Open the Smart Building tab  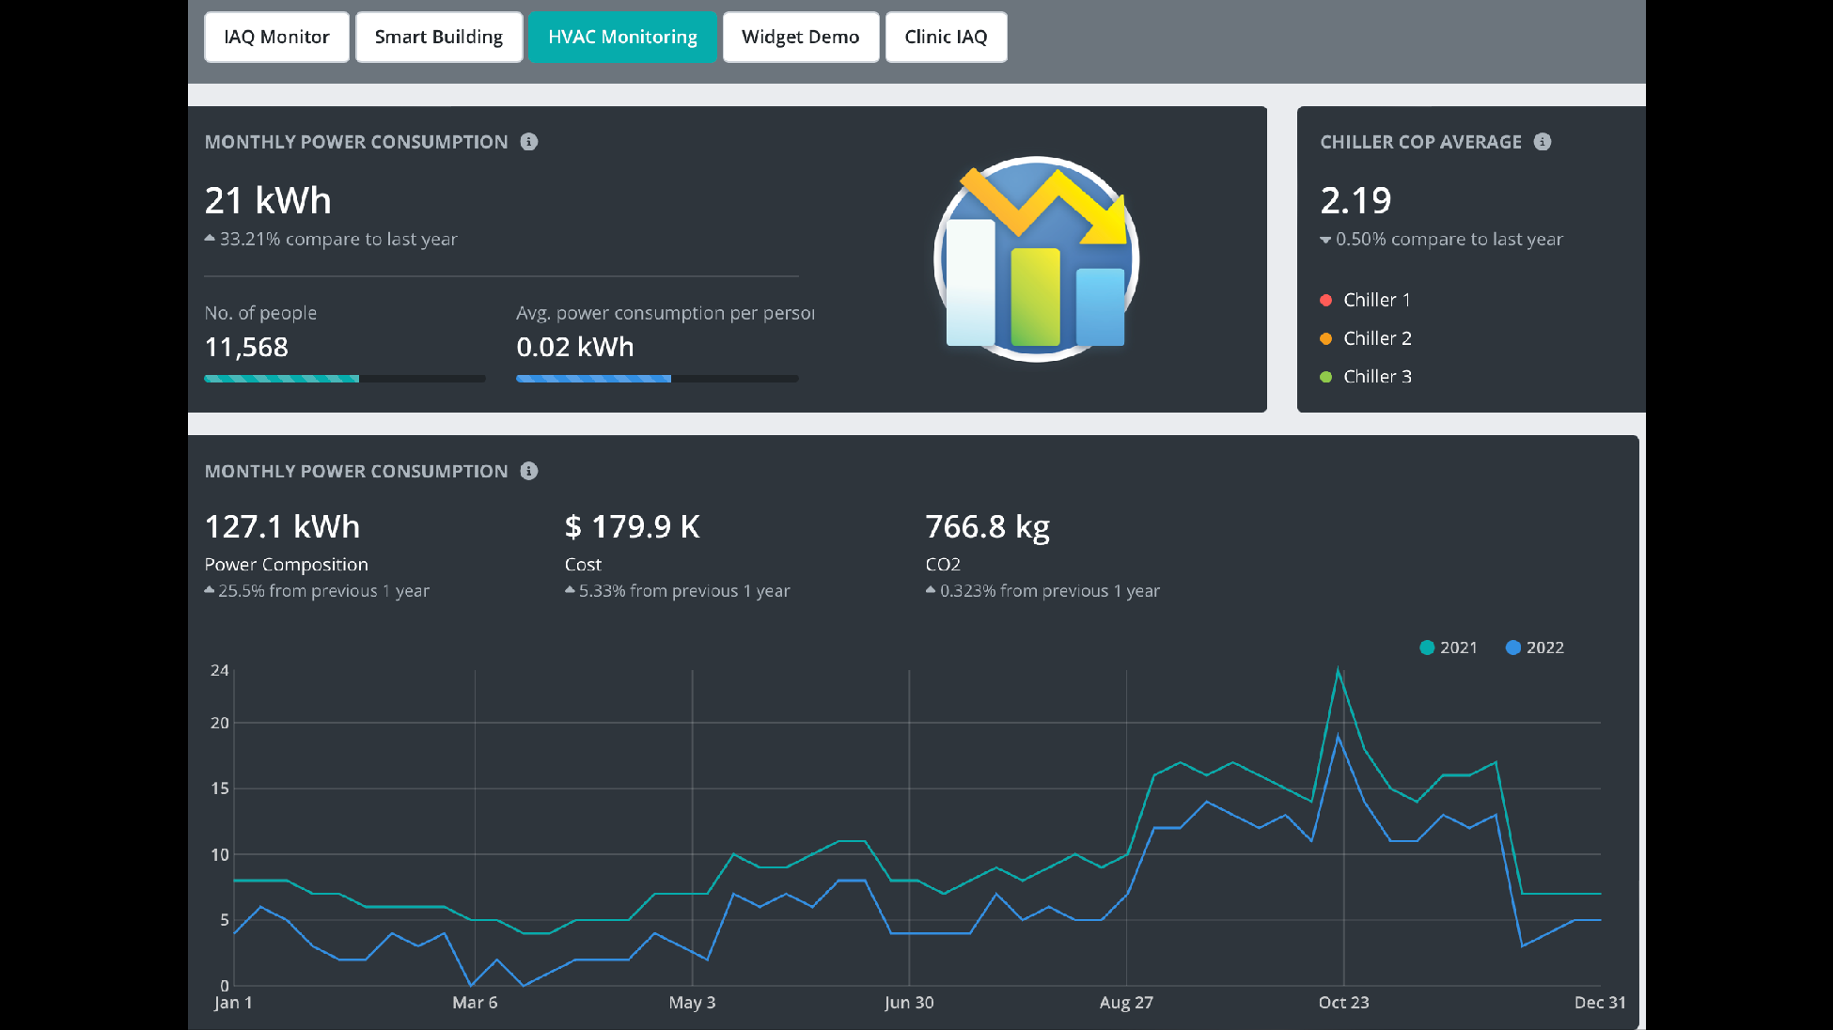439,37
